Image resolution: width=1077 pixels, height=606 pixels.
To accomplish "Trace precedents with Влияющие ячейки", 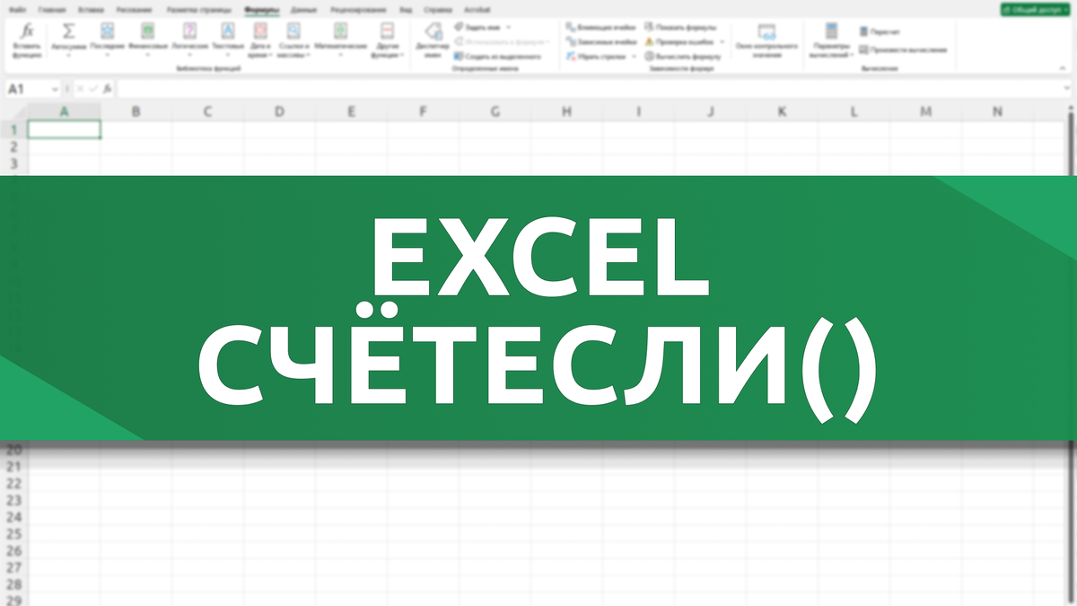I will click(x=601, y=27).
